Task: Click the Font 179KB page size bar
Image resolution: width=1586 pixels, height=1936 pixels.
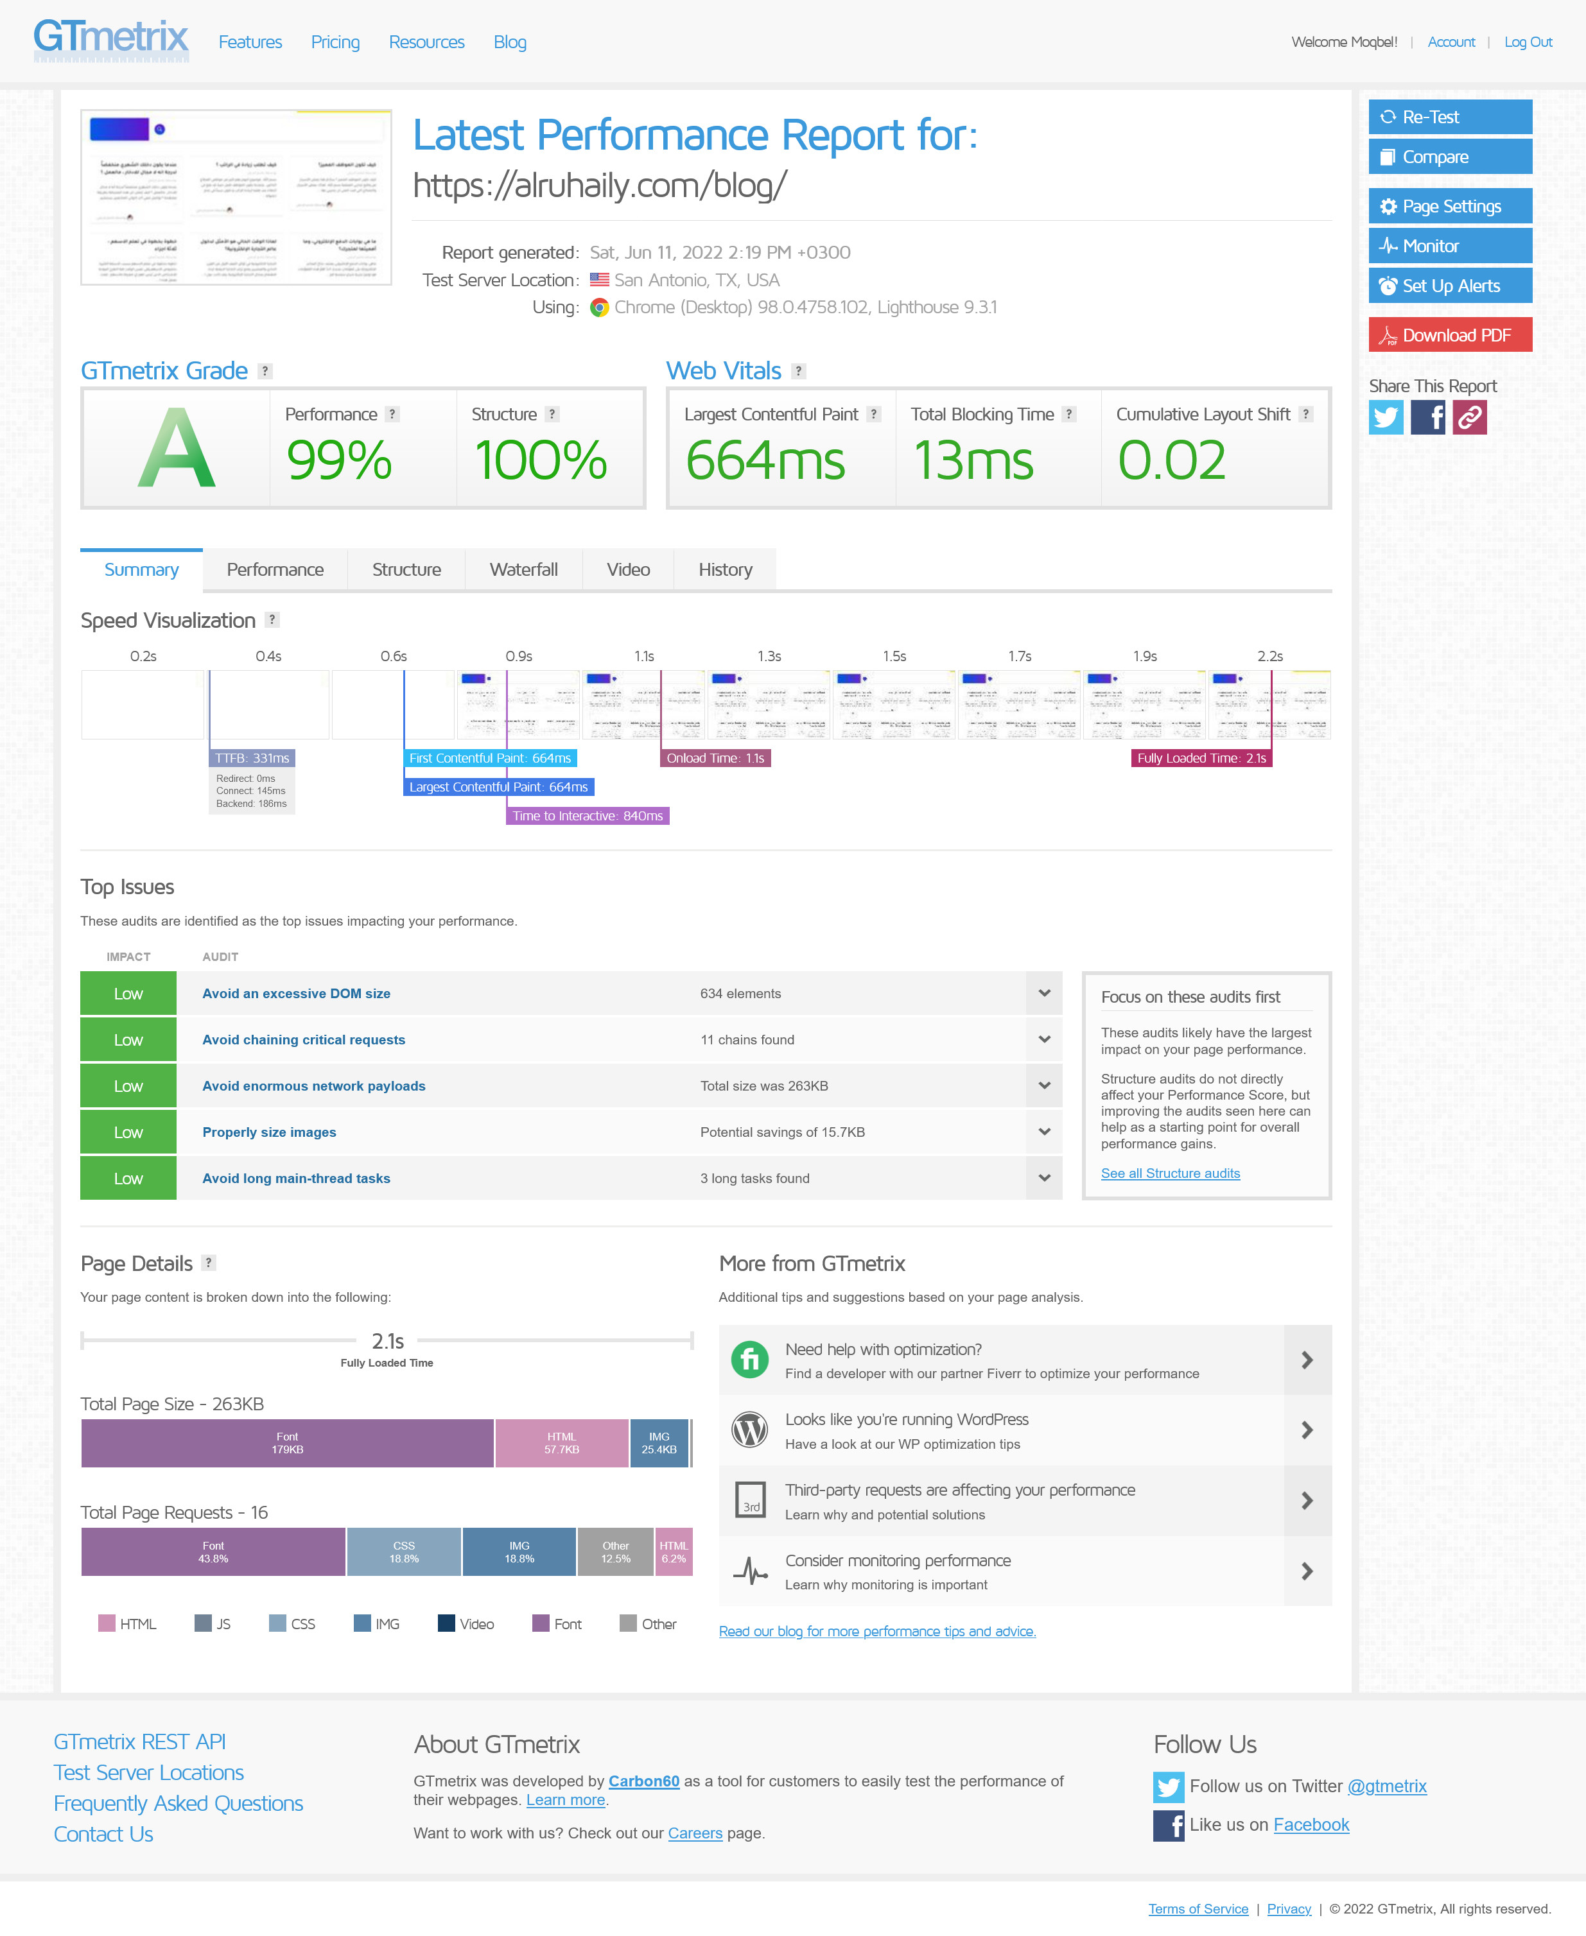Action: [287, 1443]
